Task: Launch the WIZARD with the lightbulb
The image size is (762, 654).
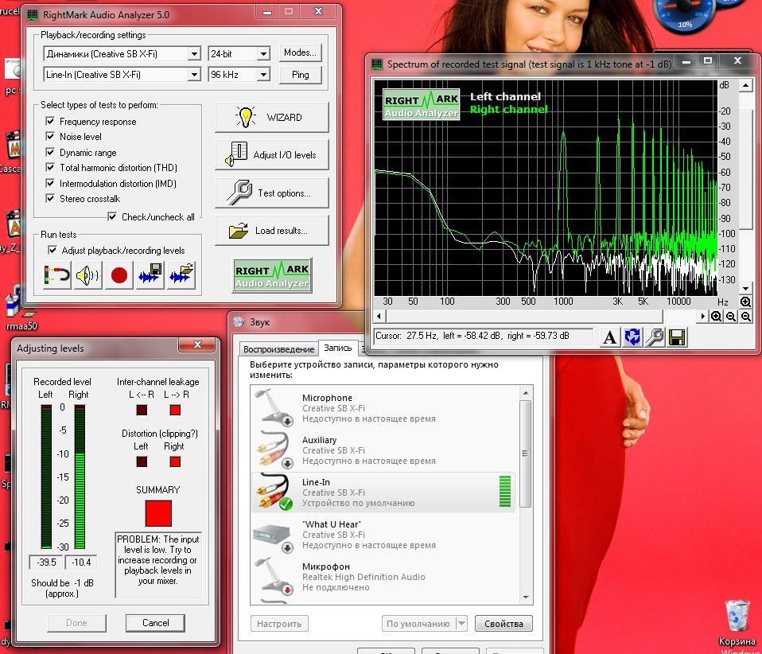Action: (x=272, y=117)
